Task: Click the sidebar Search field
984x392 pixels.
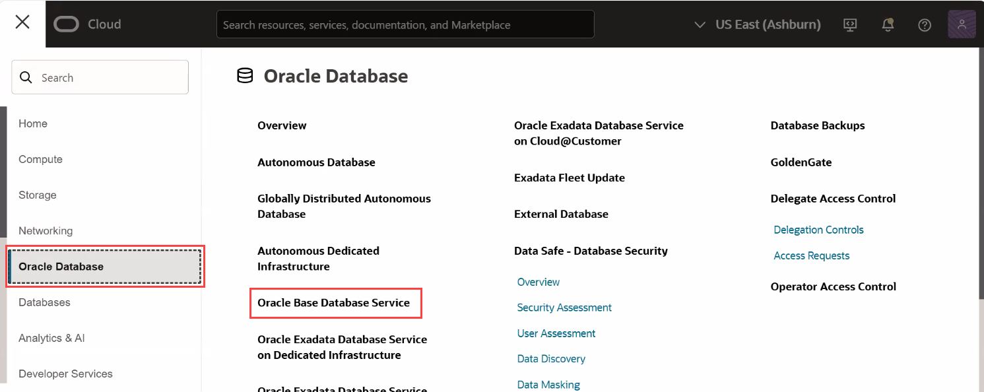Action: tap(100, 77)
